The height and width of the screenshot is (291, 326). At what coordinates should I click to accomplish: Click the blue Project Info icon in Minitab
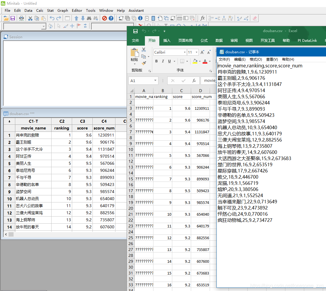(140, 18)
